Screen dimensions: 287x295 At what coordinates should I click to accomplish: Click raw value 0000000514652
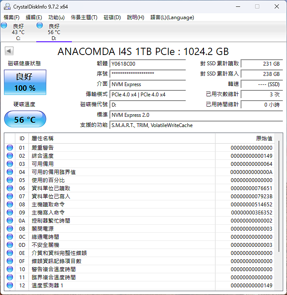click(252, 205)
